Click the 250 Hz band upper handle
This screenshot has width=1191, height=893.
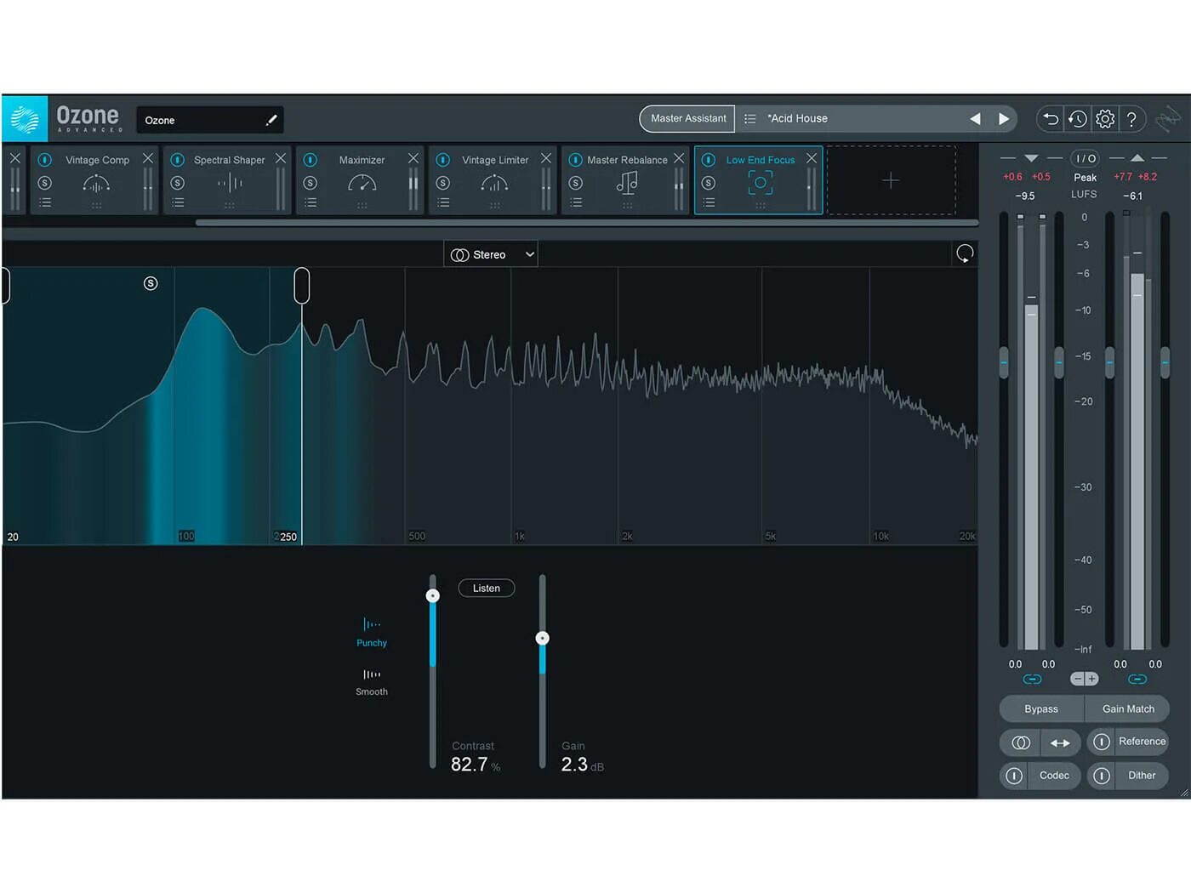point(302,285)
